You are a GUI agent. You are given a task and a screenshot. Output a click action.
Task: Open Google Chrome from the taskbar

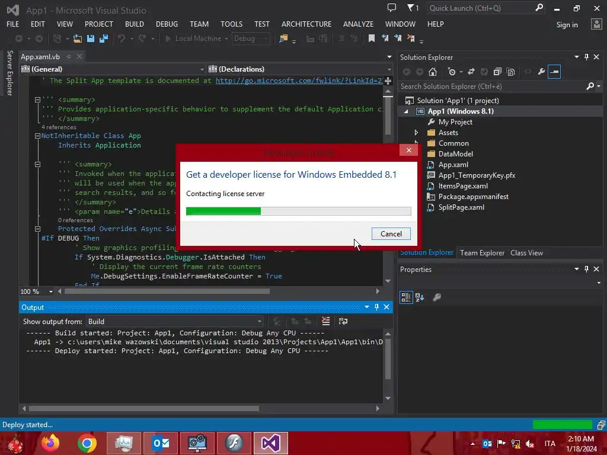[x=87, y=443]
